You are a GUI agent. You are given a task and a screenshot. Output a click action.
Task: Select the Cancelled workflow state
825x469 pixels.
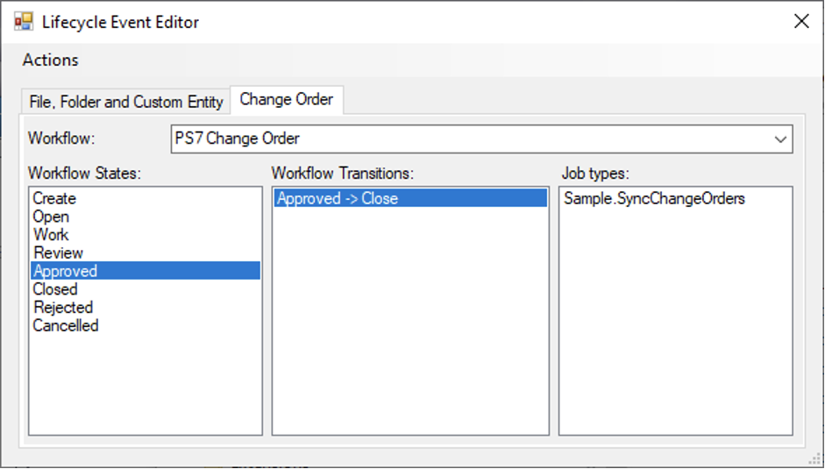tap(66, 326)
